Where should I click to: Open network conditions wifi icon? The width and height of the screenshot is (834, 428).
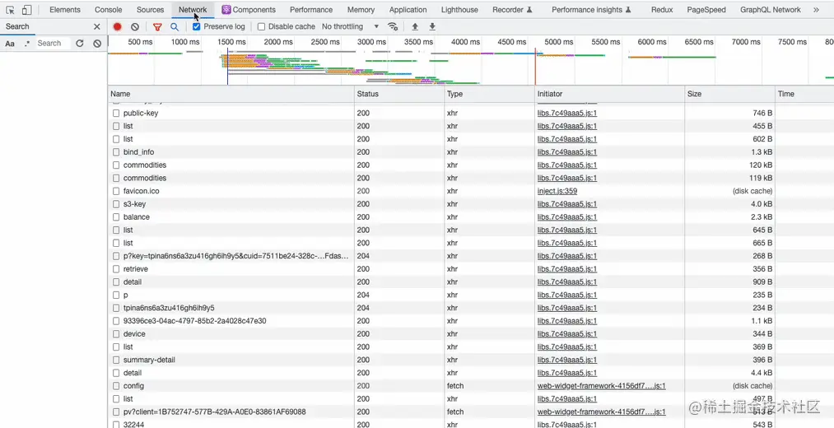point(393,26)
